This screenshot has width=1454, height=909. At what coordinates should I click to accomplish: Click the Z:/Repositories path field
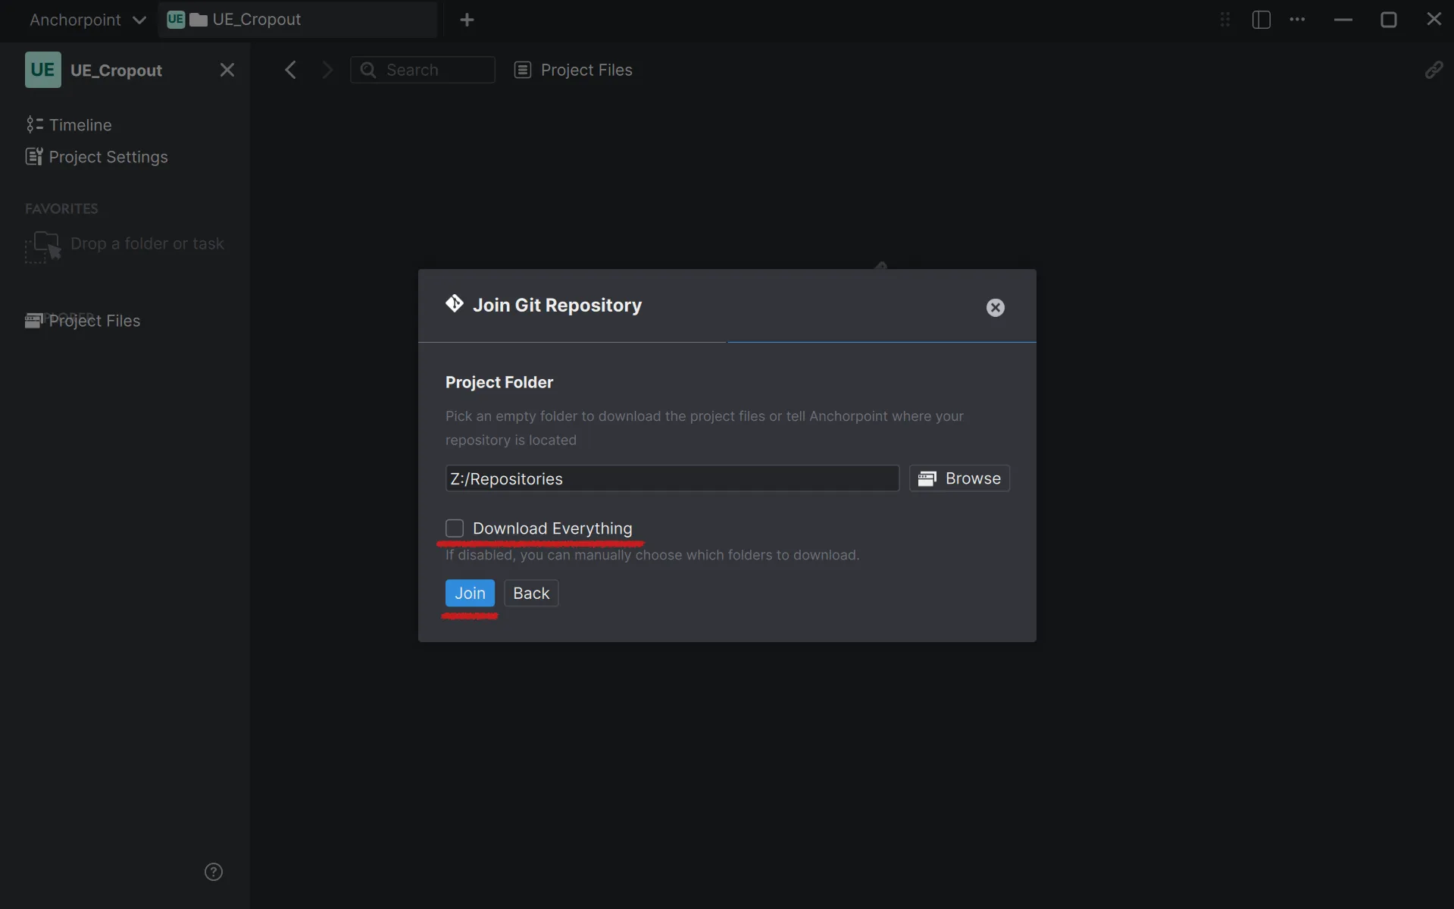[671, 478]
